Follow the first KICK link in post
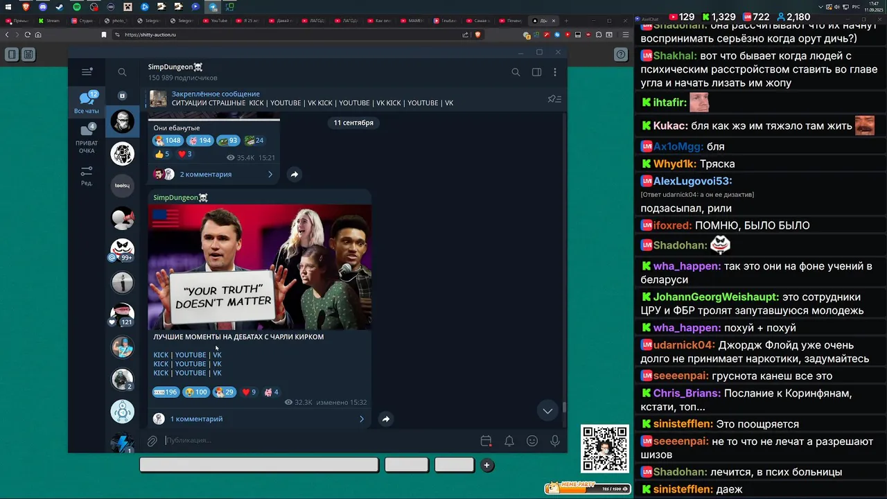Screen dimensions: 887x499 click(161, 355)
